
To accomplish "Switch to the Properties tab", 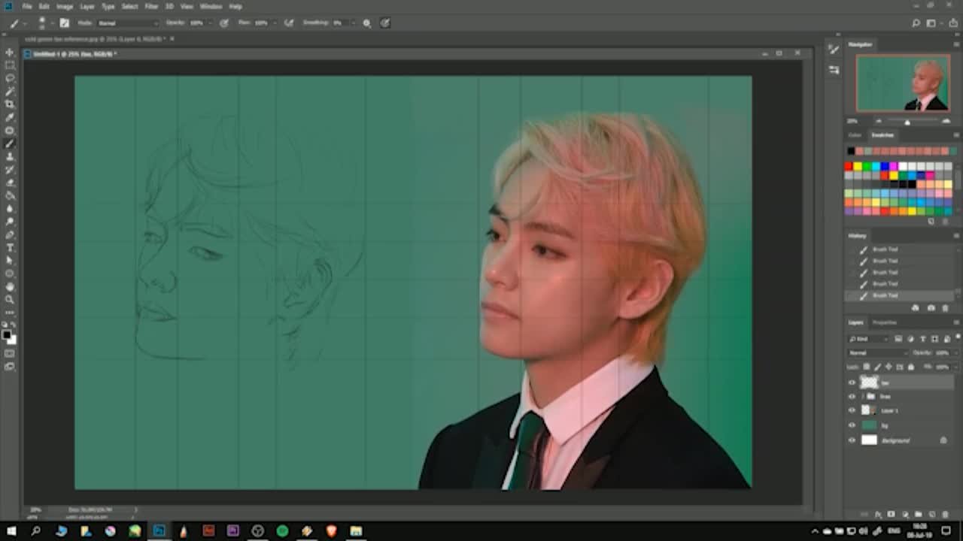I will 884,322.
